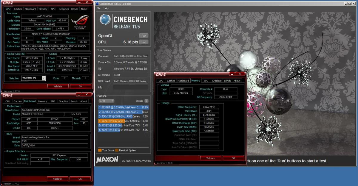Switch to CPU tab in CPU-Z Memory window

point(161,81)
